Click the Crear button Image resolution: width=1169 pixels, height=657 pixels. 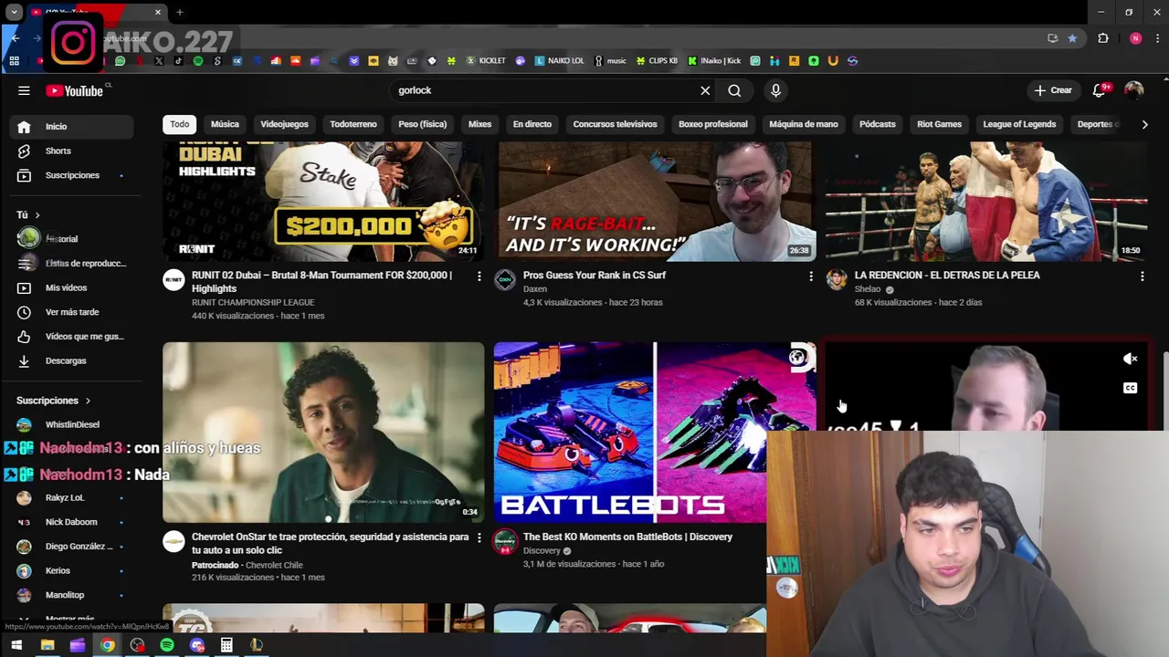click(1053, 90)
